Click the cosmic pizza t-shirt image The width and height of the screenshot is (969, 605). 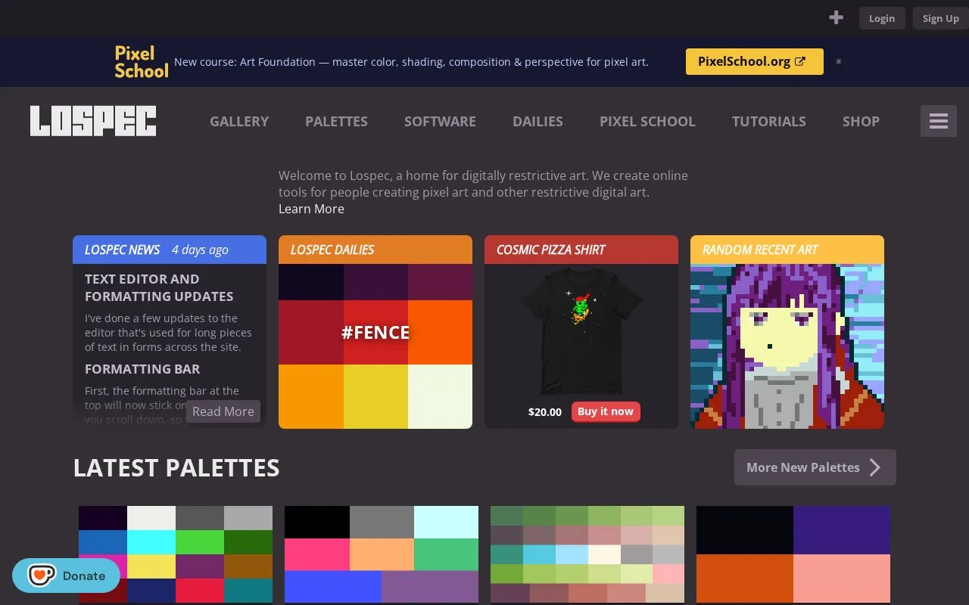click(581, 331)
